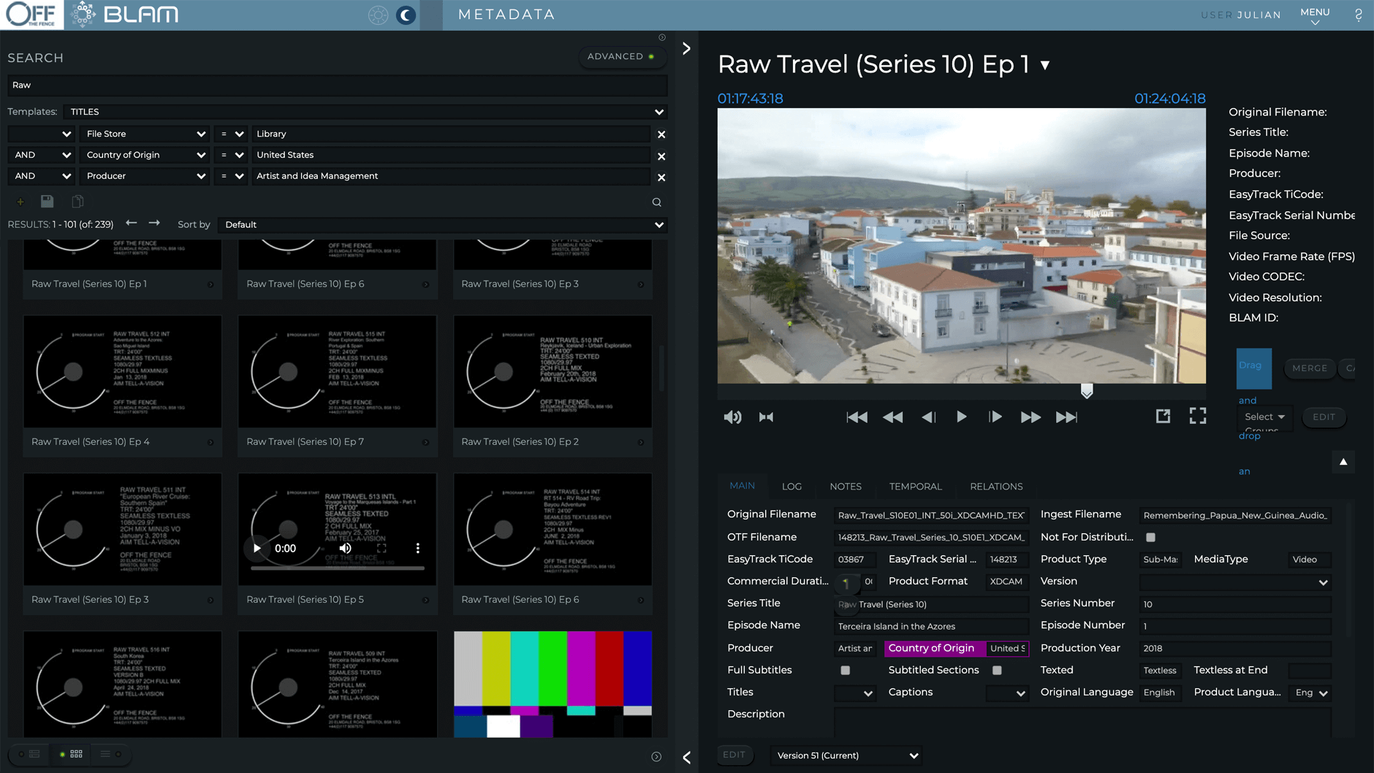1374x773 pixels.
Task: Switch to light theme sun icon
Action: pos(378,15)
